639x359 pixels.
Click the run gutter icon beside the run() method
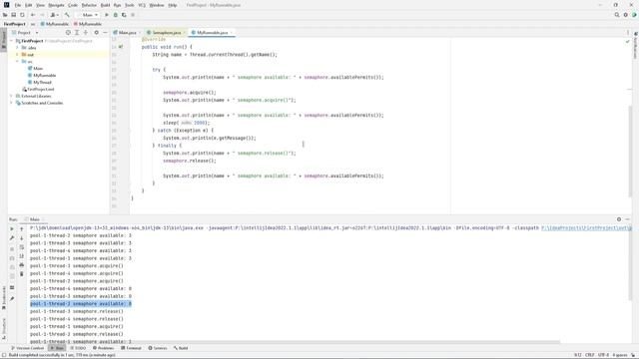click(121, 47)
